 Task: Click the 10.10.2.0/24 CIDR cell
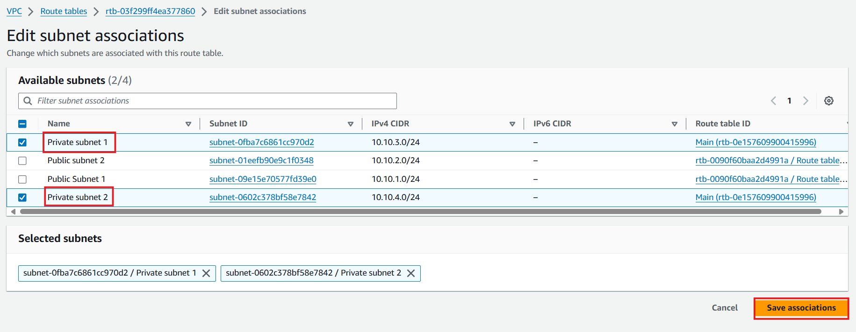(396, 160)
